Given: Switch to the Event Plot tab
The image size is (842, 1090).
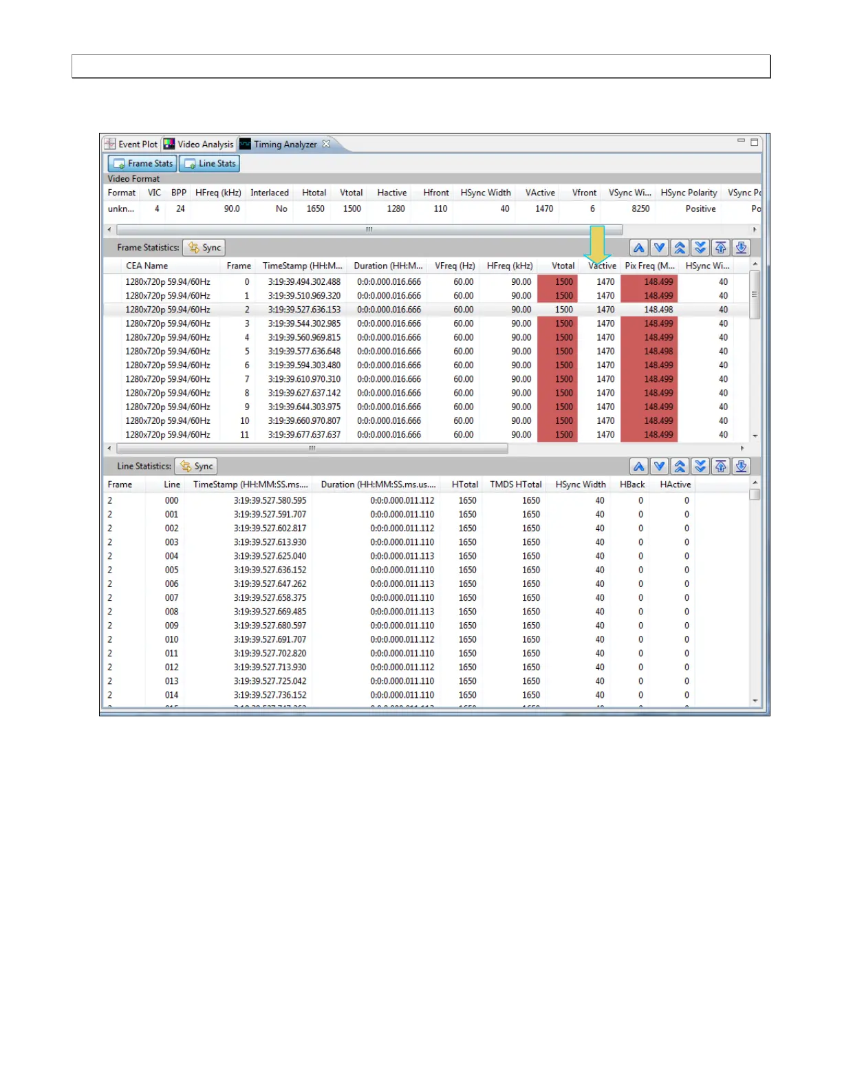Looking at the screenshot, I should pos(131,144).
